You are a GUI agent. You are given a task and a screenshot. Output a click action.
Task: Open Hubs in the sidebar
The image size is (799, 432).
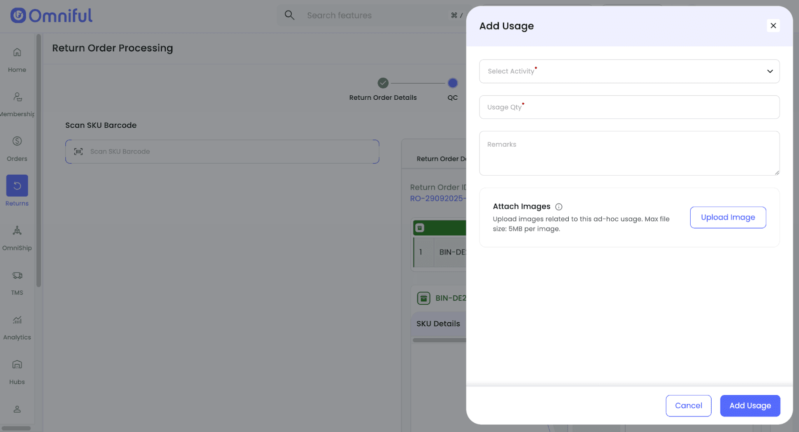pos(17,365)
